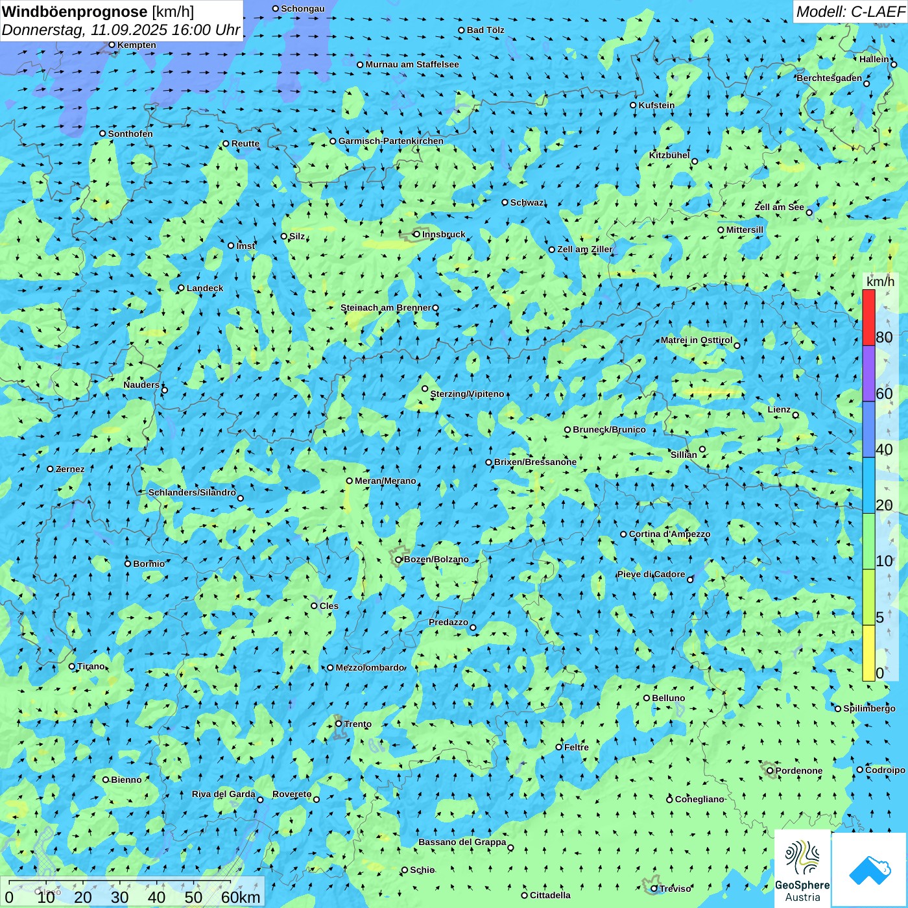Click the Tirano location dot
This screenshot has height=908, width=908.
(72, 666)
